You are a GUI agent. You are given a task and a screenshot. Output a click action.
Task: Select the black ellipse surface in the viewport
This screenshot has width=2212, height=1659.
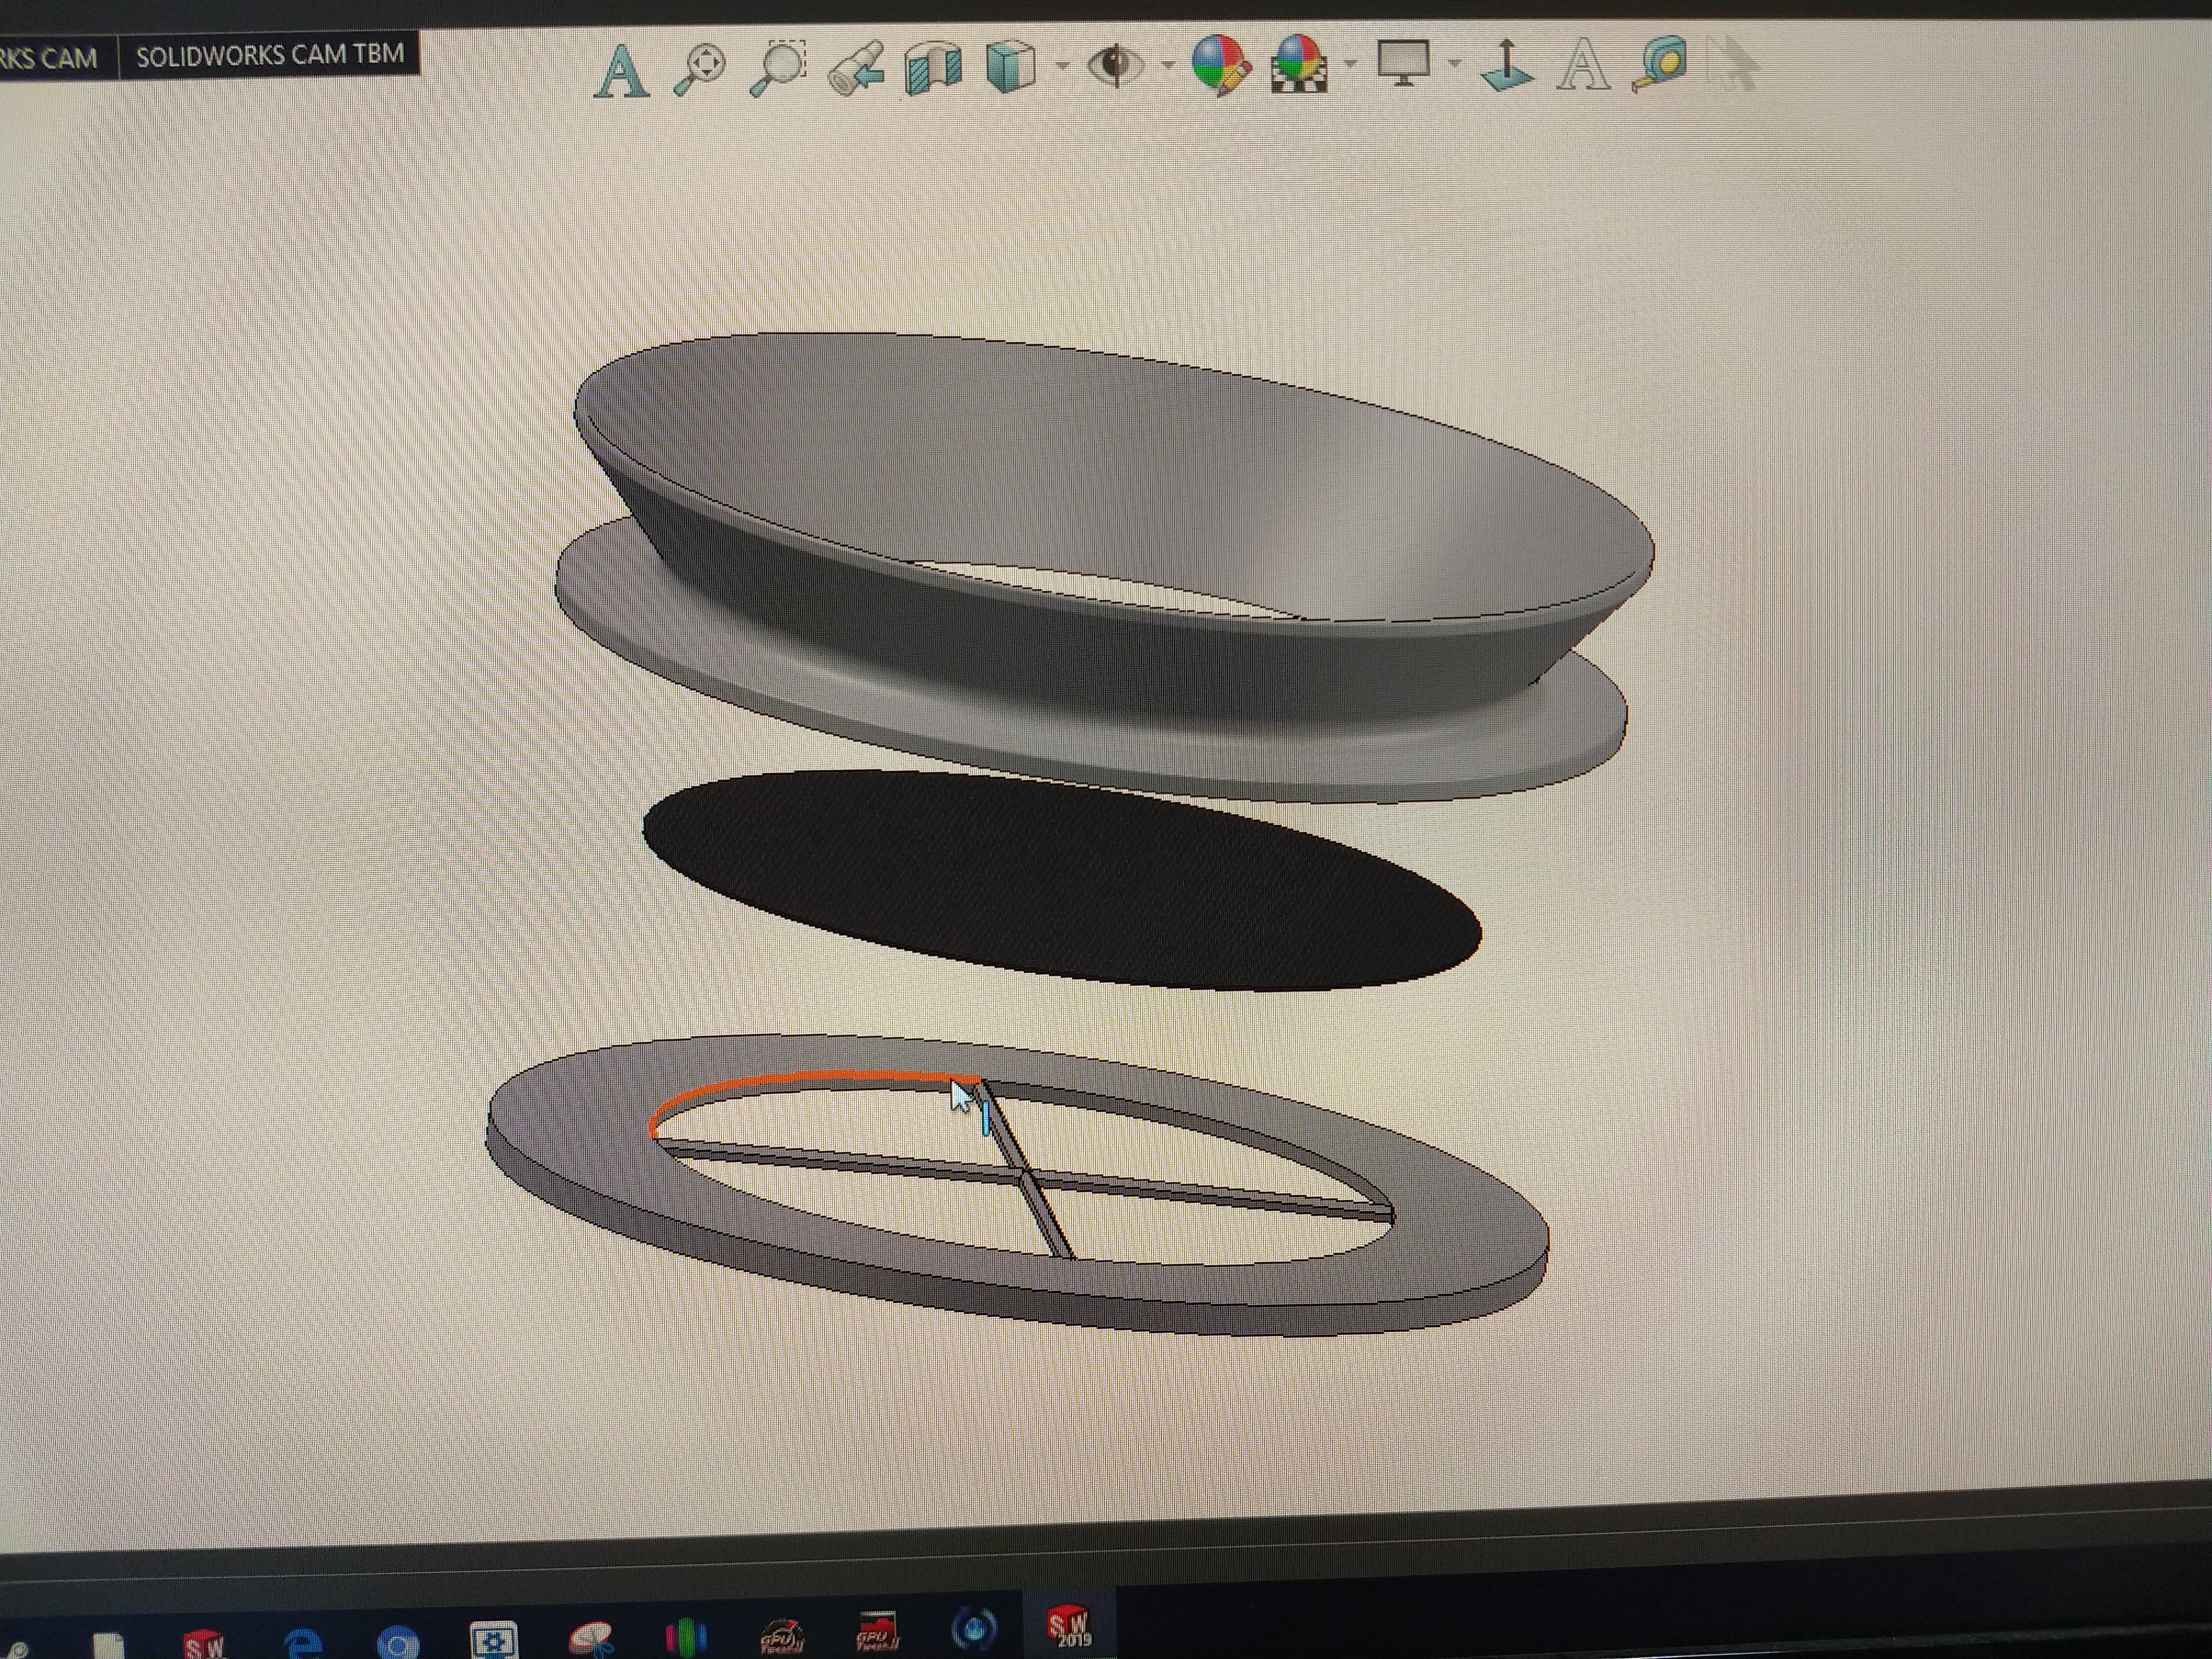tap(1060, 880)
